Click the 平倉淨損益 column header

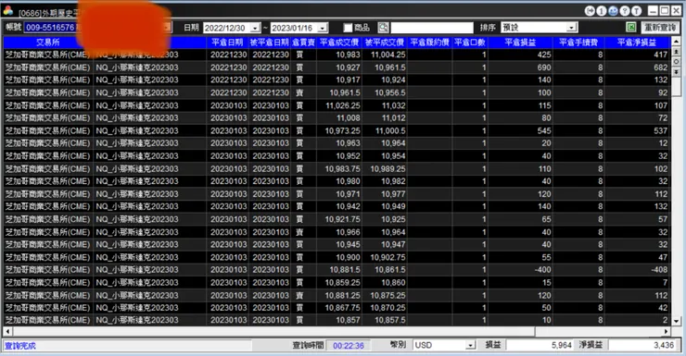click(637, 43)
